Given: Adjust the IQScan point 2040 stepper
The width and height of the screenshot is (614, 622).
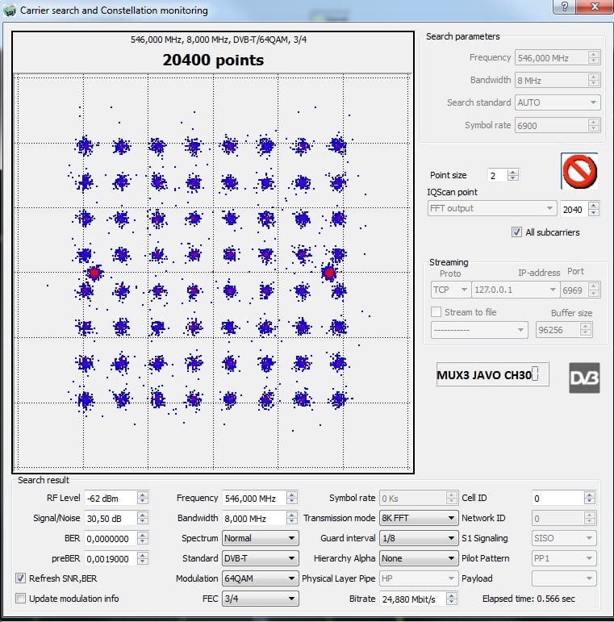Looking at the screenshot, I should point(594,209).
